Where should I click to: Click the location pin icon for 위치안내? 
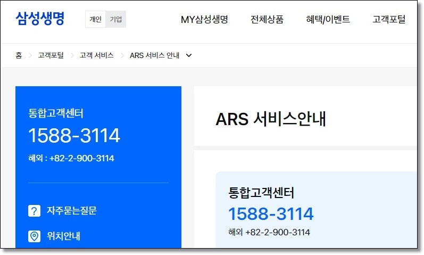(35, 236)
